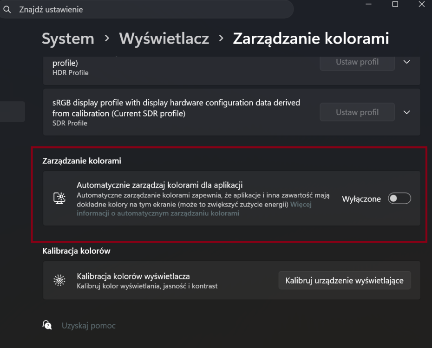432x348 pixels.
Task: Expand the HDR Profile row chevron
Action: [406, 62]
